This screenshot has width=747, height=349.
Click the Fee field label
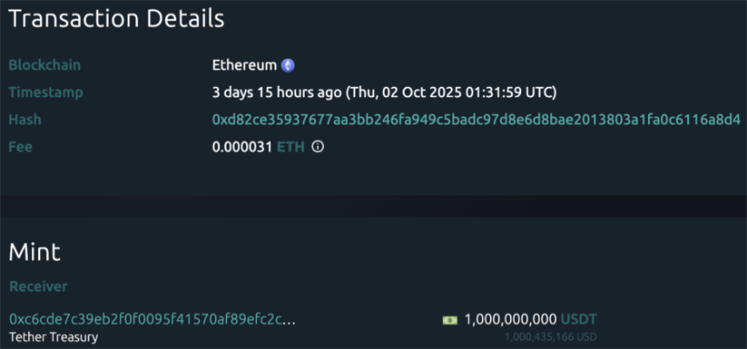20,148
